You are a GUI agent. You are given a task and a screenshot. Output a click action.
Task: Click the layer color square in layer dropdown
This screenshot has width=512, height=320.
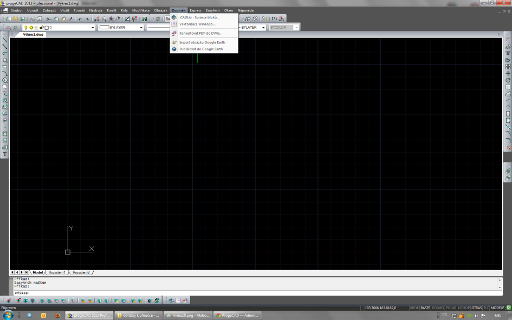[x=47, y=28]
